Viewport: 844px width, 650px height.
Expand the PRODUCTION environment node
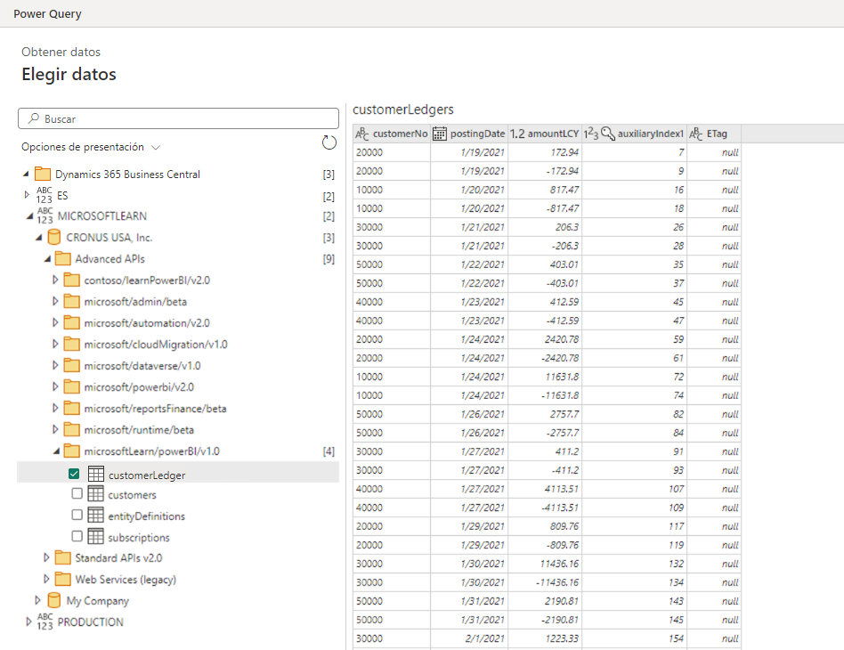[28, 622]
